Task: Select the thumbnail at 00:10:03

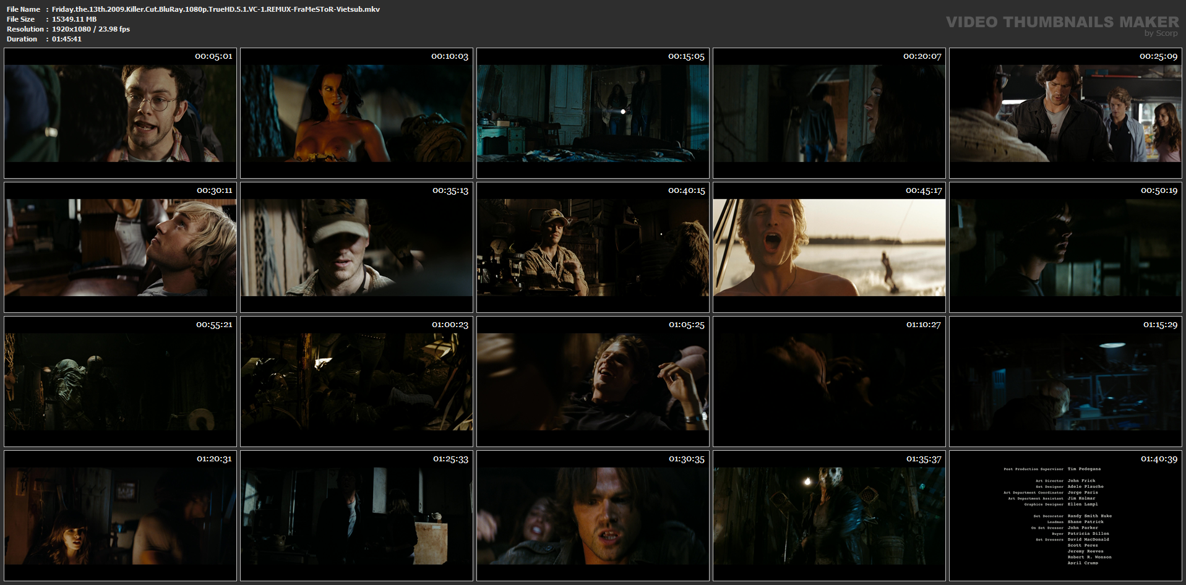Action: [x=356, y=113]
